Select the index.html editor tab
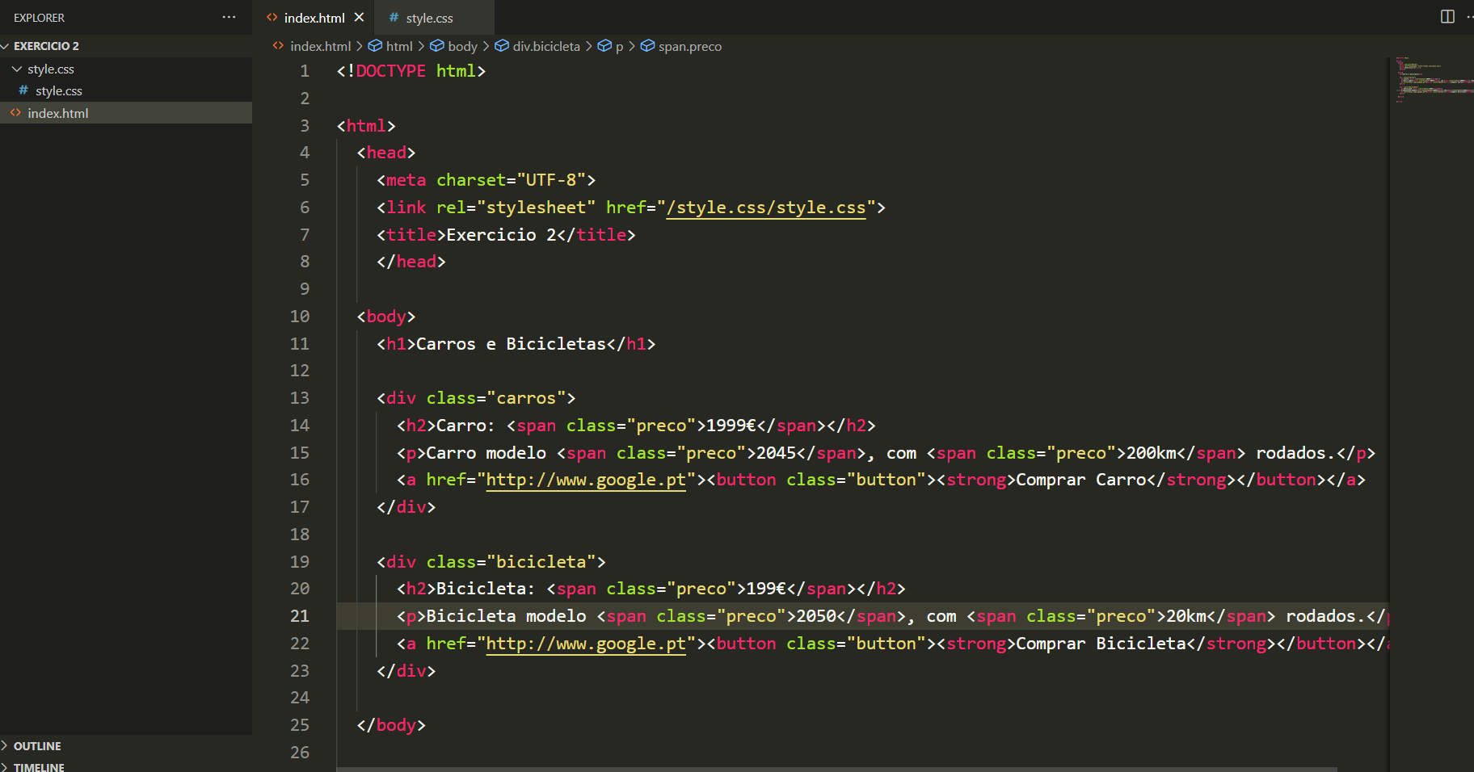Viewport: 1474px width, 772px height. [314, 18]
